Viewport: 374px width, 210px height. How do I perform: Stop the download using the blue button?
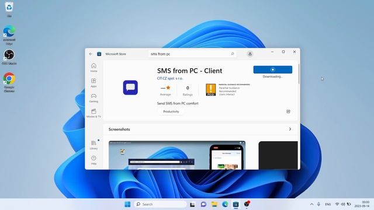click(x=273, y=69)
